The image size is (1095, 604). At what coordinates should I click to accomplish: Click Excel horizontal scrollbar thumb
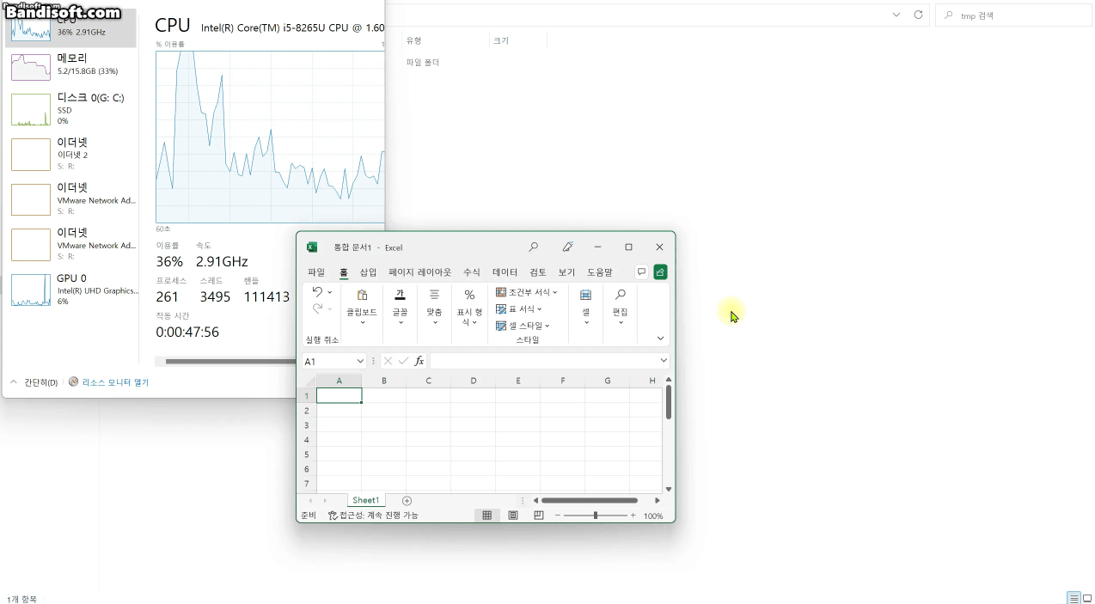tap(590, 500)
